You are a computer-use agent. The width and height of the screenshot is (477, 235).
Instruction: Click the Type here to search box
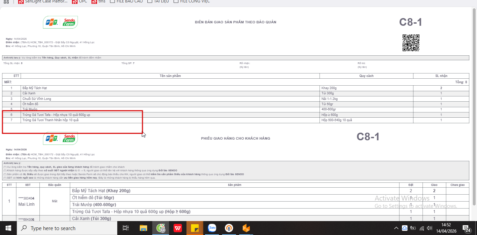pyautogui.click(x=66, y=228)
